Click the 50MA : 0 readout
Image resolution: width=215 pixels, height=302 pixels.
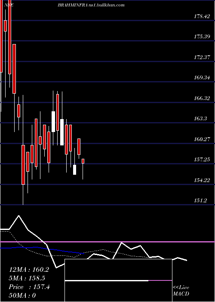point(22,296)
